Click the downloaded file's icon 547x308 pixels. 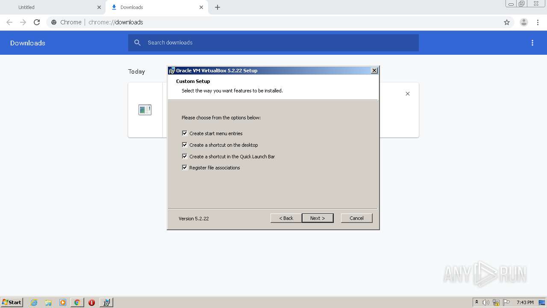[145, 110]
